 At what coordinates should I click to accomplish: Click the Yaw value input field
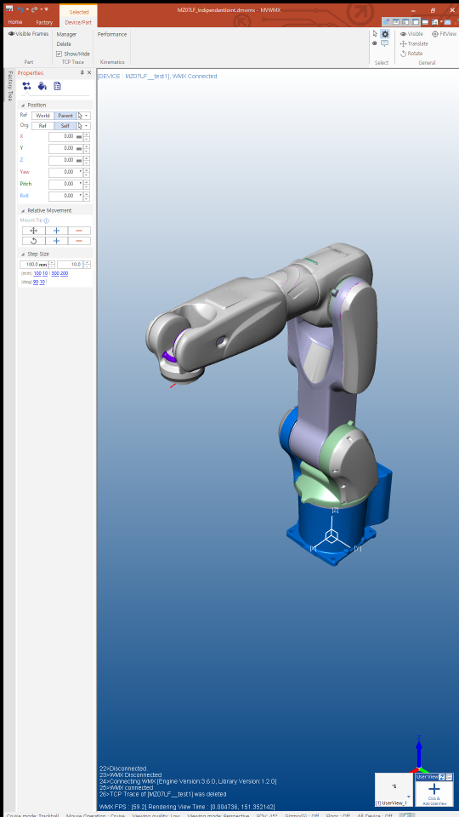[66, 172]
